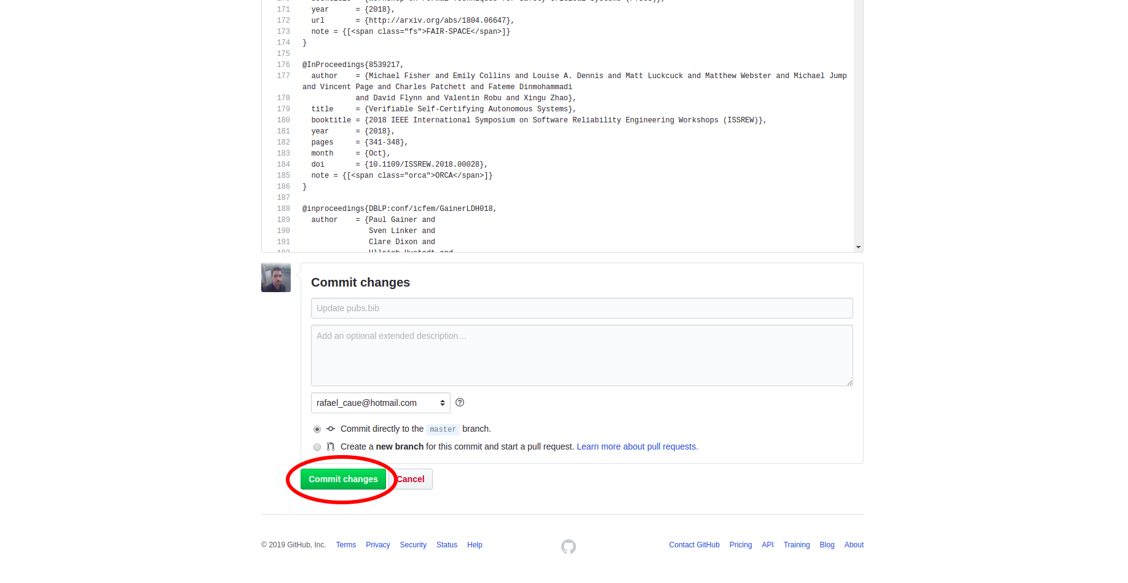Screen dimensions: 1128x583
Task: Click the user avatar thumbnail
Action: click(276, 278)
